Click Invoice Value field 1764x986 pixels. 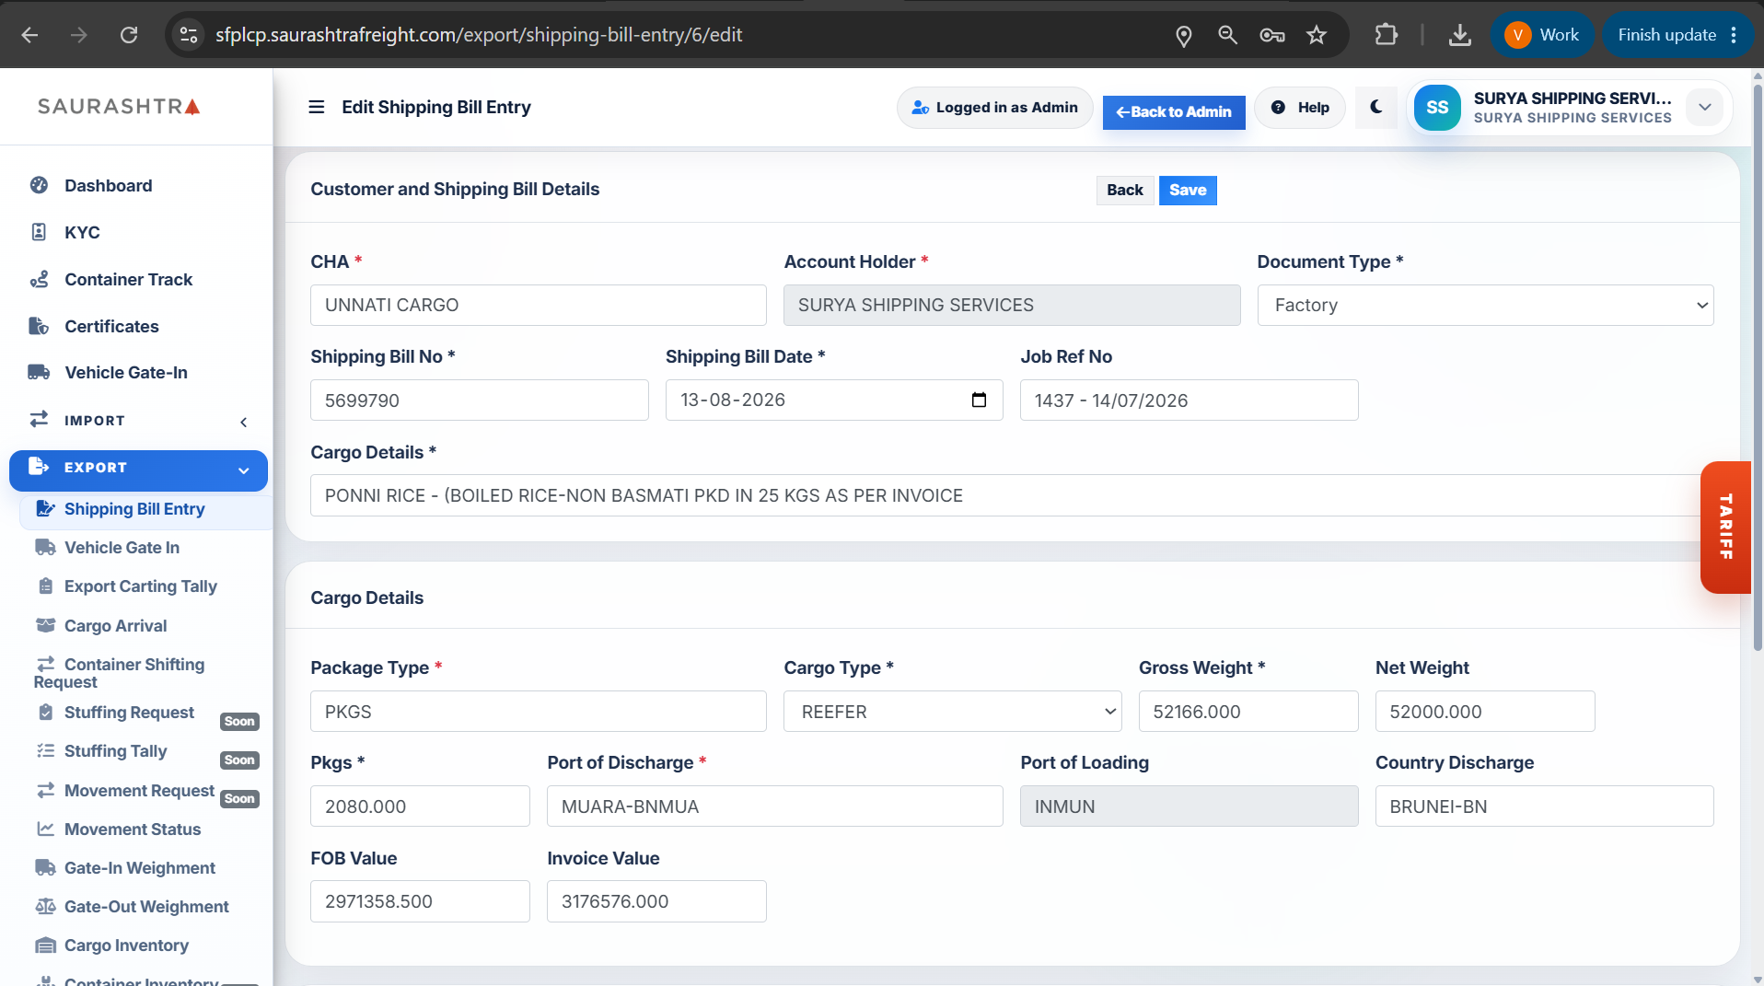[x=656, y=901]
